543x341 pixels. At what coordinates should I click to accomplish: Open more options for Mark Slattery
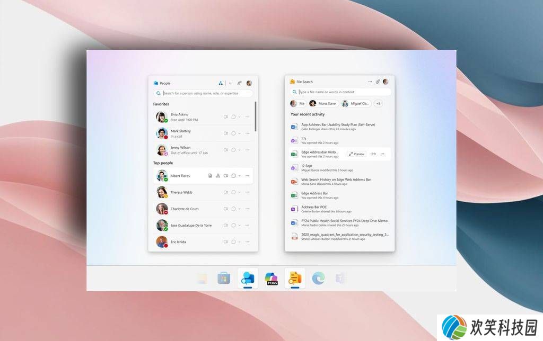click(247, 133)
